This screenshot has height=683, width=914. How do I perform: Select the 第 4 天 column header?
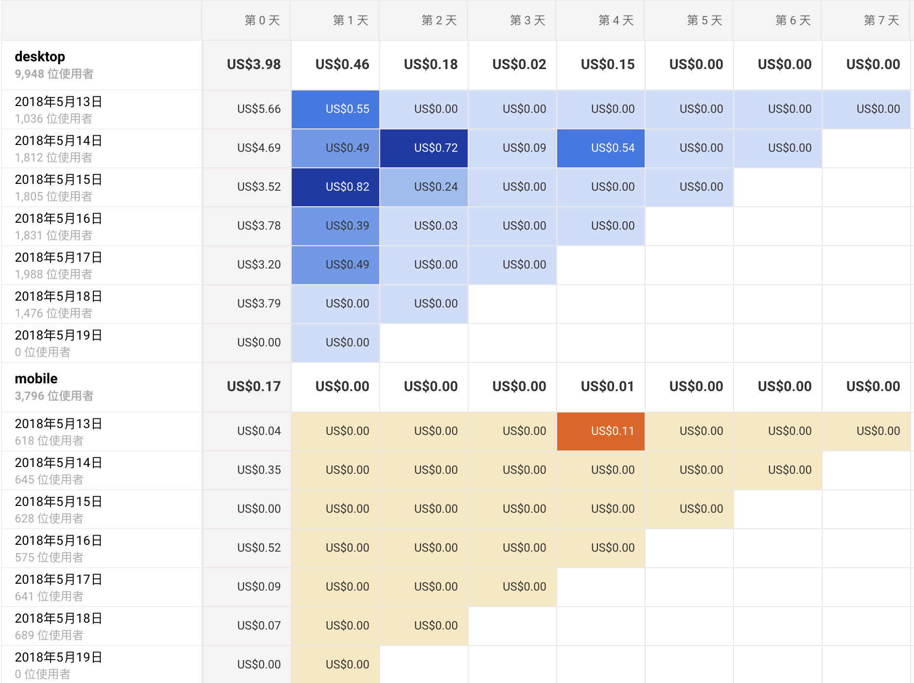[x=615, y=20]
